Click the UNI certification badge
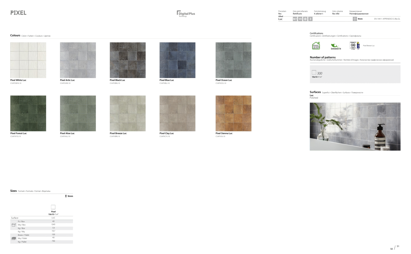 354,45
